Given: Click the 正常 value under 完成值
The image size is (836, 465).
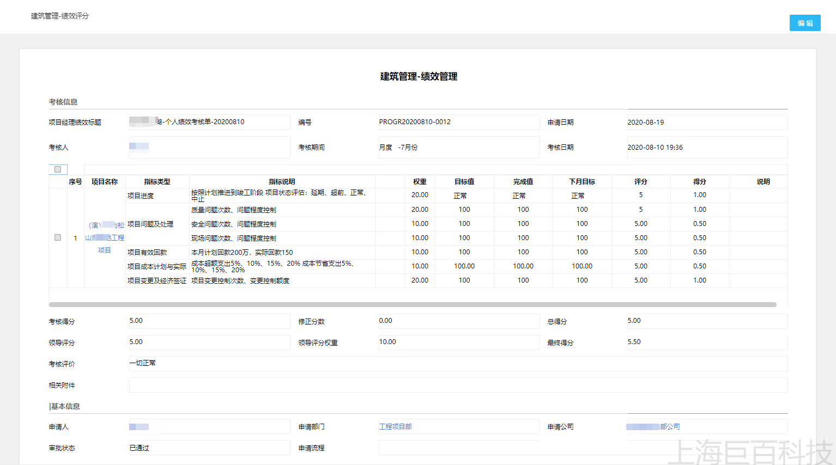Looking at the screenshot, I should click(x=519, y=195).
